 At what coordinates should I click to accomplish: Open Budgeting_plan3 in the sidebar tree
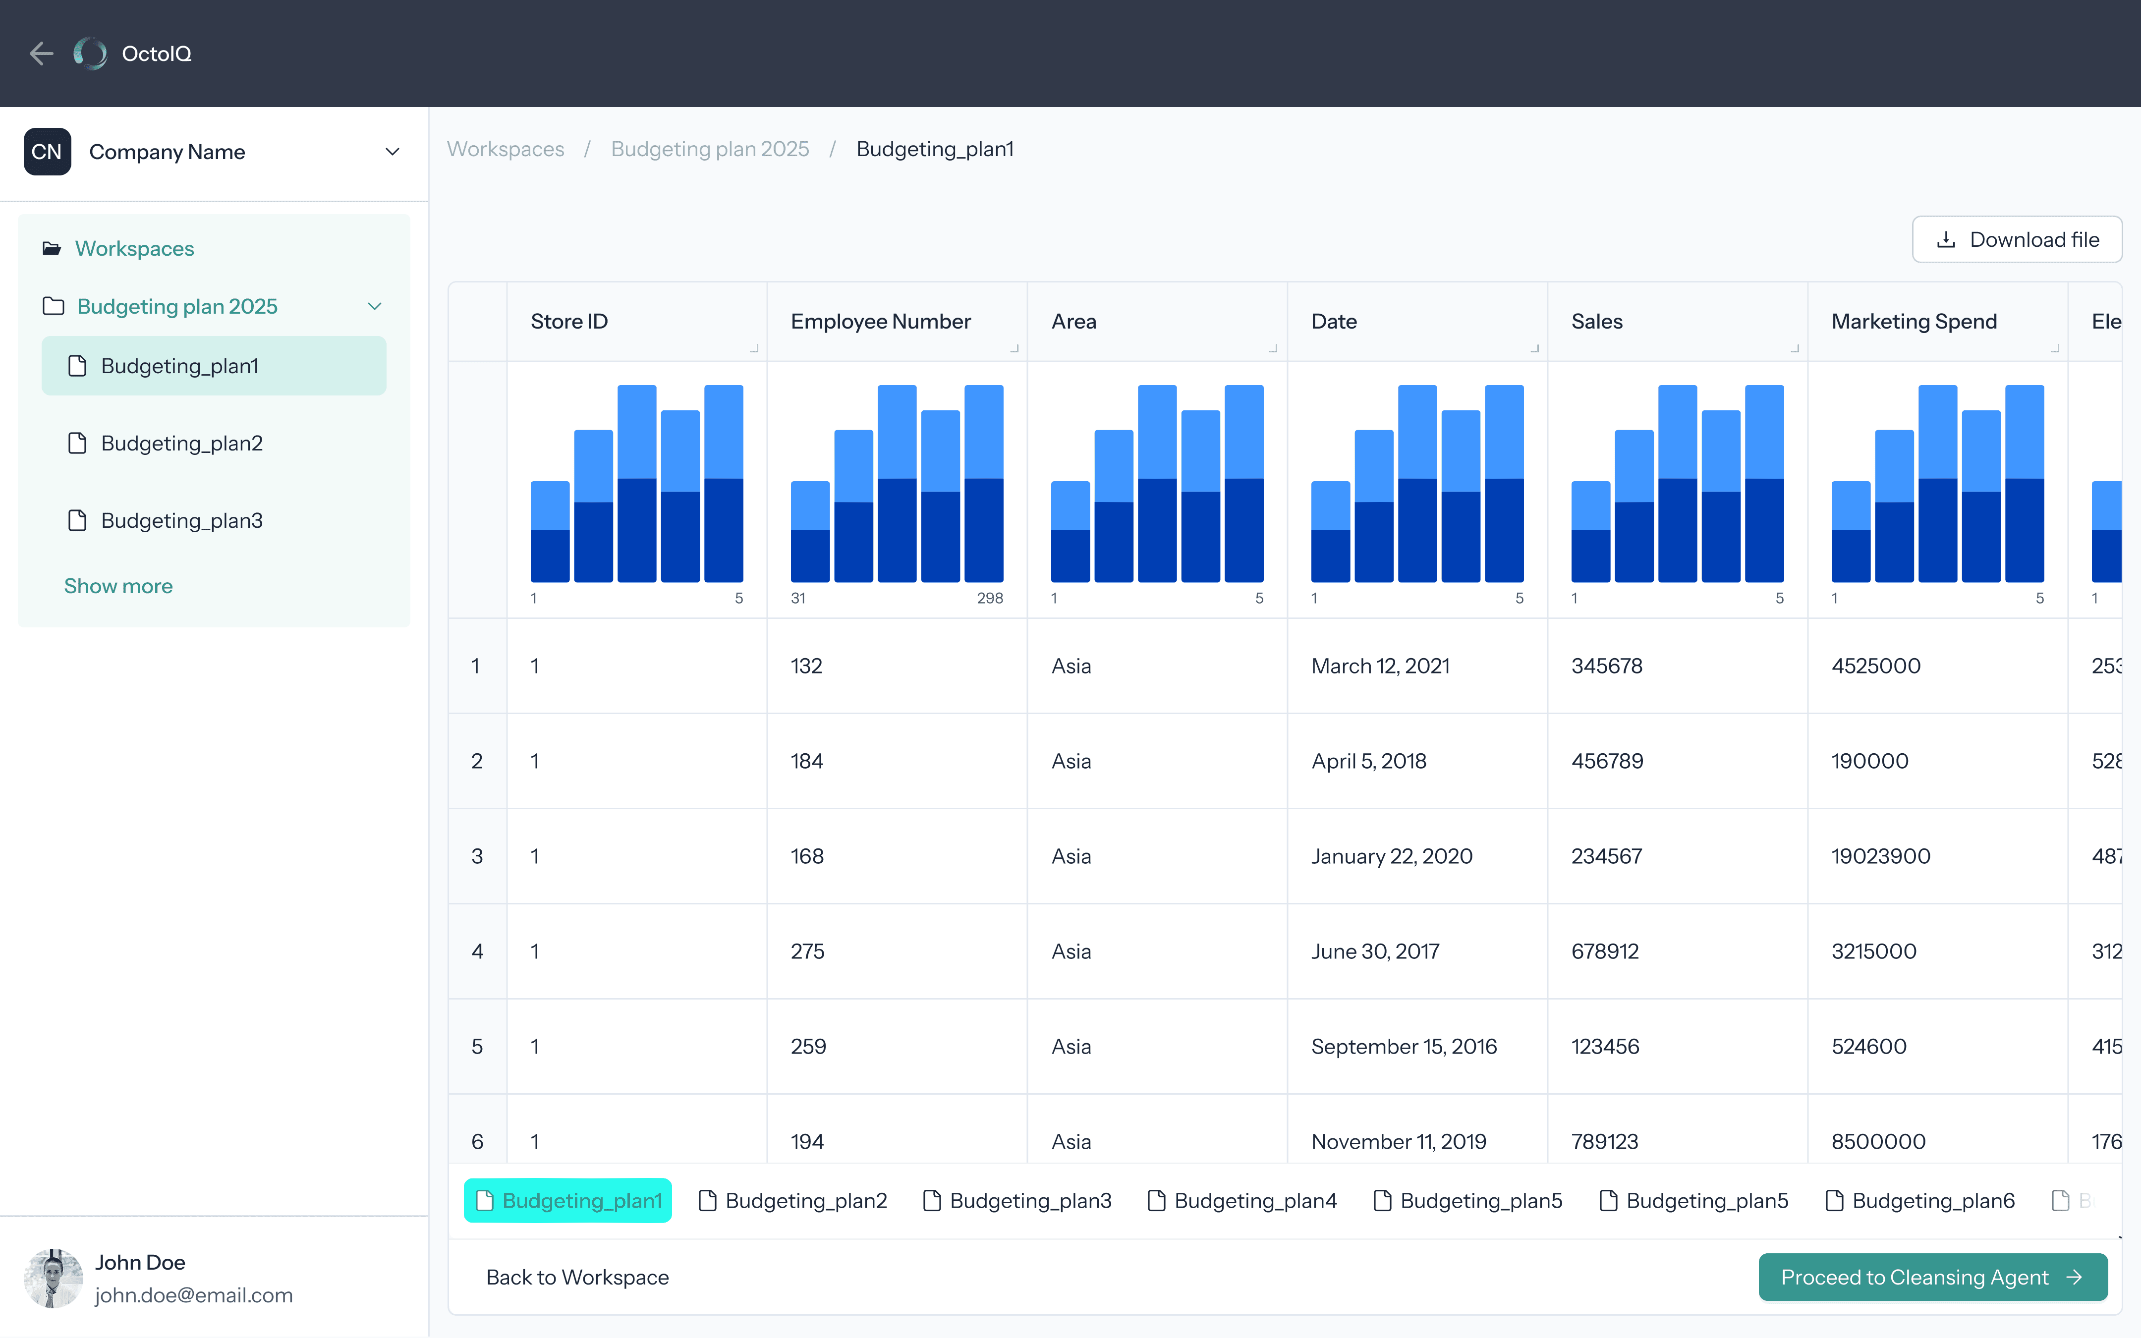[x=181, y=521]
